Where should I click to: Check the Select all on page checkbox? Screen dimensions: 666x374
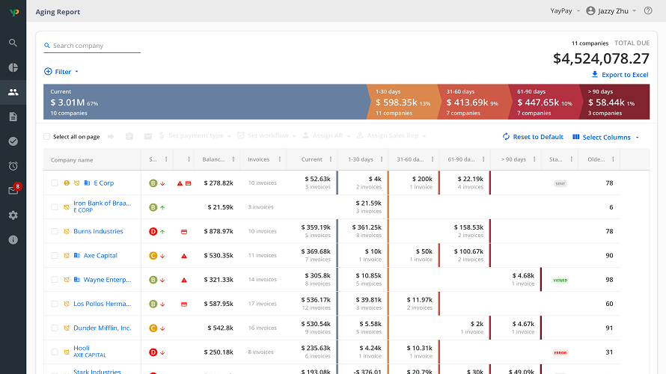coord(47,137)
